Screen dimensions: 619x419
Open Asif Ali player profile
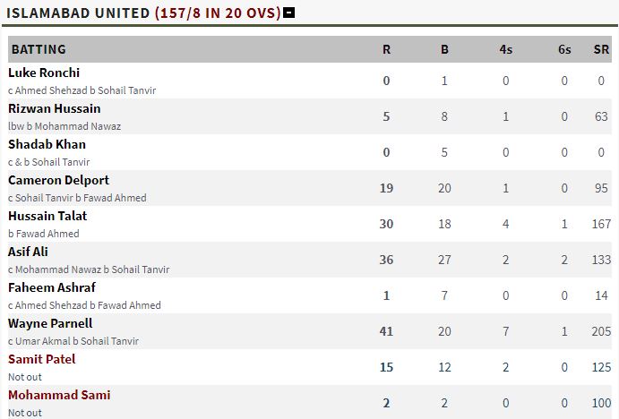click(x=28, y=252)
